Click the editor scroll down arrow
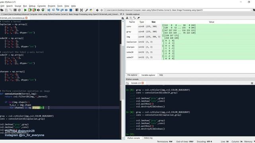The height and width of the screenshot is (143, 255). [123, 138]
